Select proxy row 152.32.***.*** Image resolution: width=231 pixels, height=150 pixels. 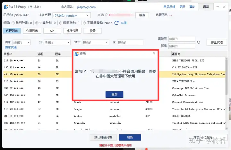click(x=114, y=88)
